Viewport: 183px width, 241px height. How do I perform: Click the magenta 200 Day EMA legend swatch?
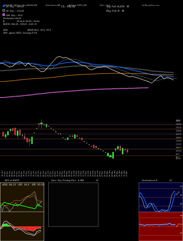click(4, 15)
